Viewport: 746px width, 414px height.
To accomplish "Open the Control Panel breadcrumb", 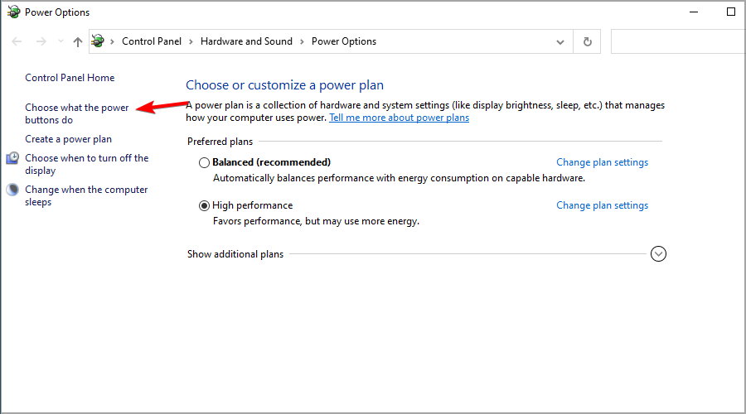I will 152,41.
